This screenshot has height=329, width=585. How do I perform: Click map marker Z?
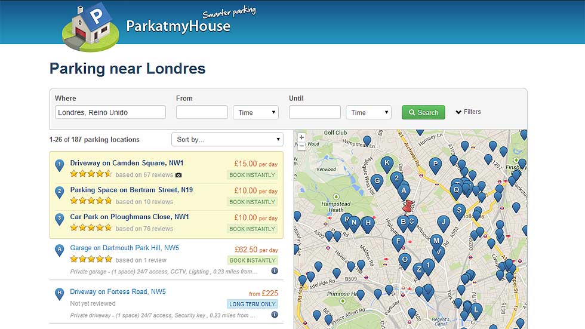coord(419,270)
